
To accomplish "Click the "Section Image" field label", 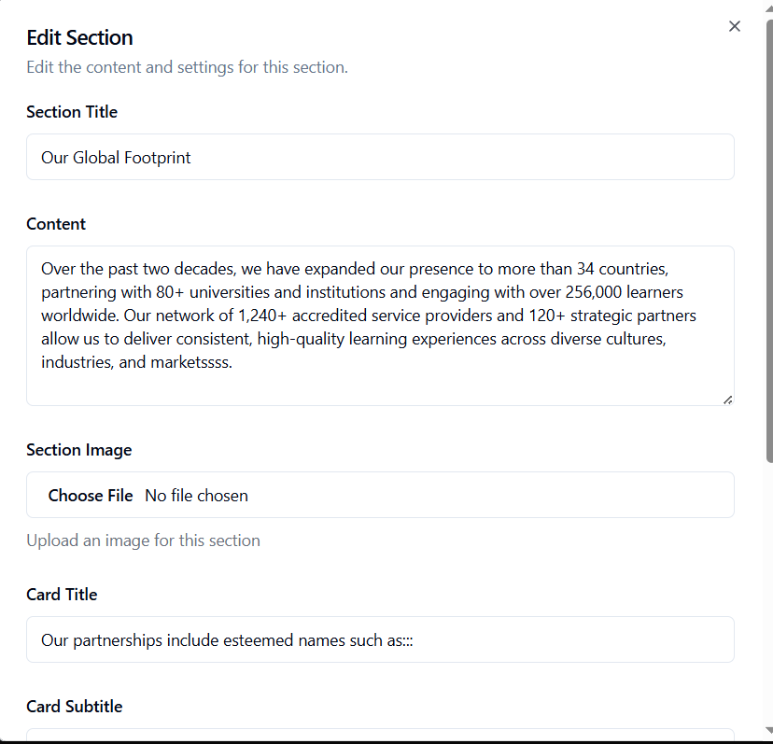I will [79, 450].
